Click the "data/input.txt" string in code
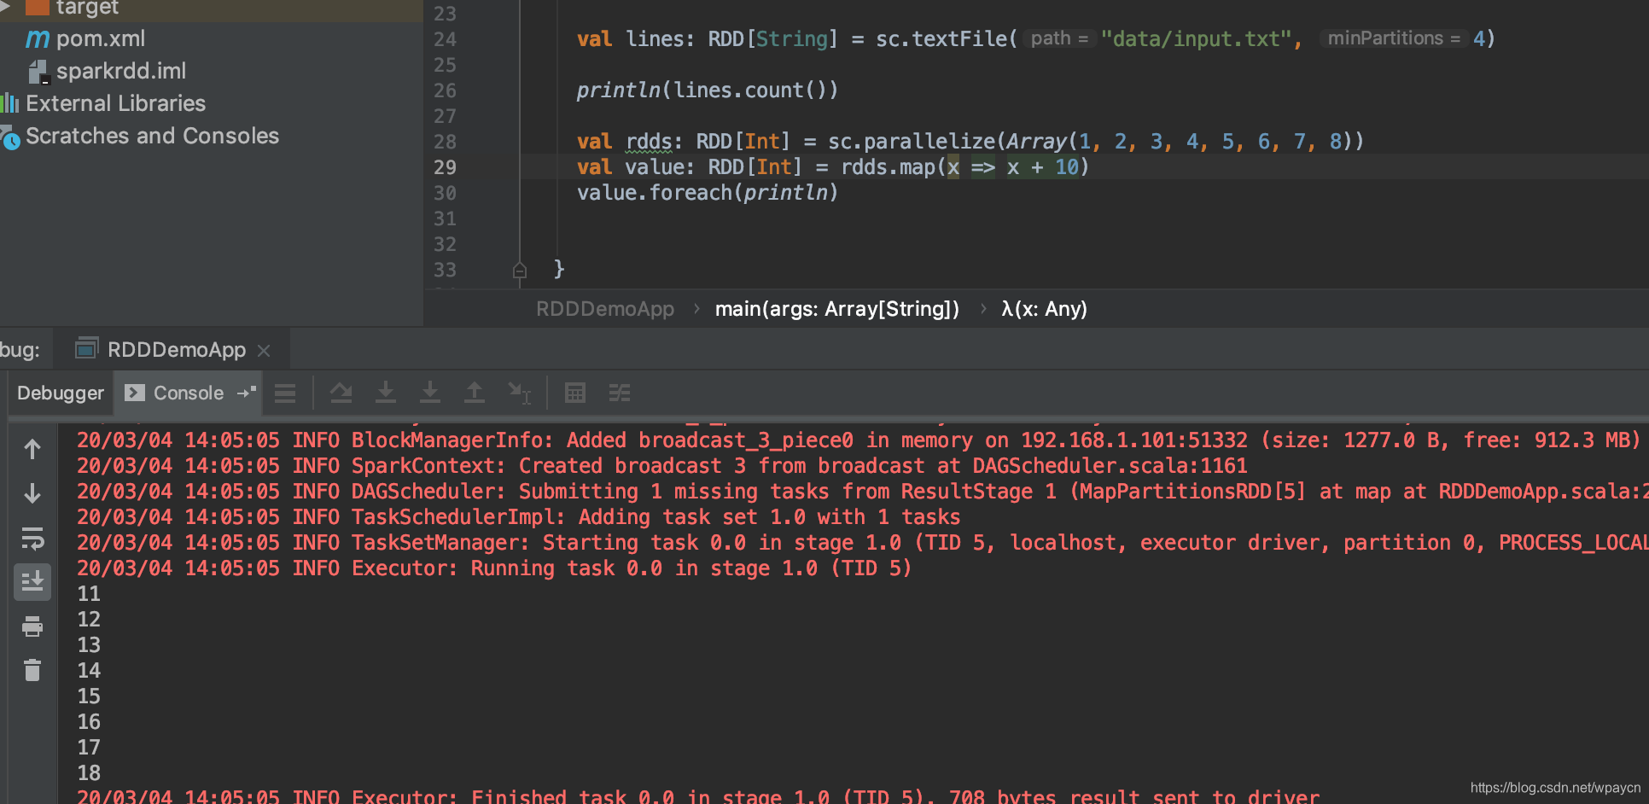The width and height of the screenshot is (1649, 804). [1195, 39]
